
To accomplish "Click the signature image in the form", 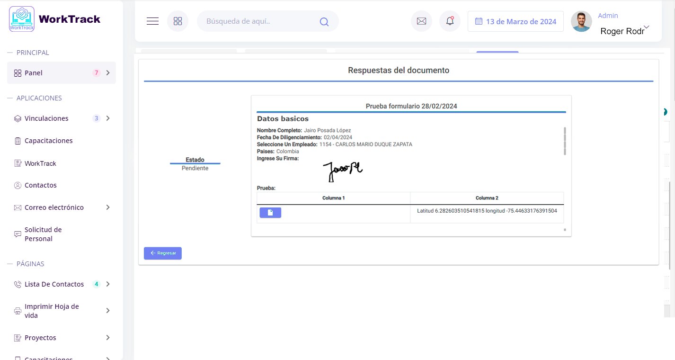I will tap(343, 171).
